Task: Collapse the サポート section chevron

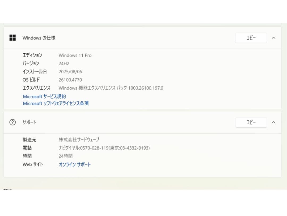Action: (273, 122)
